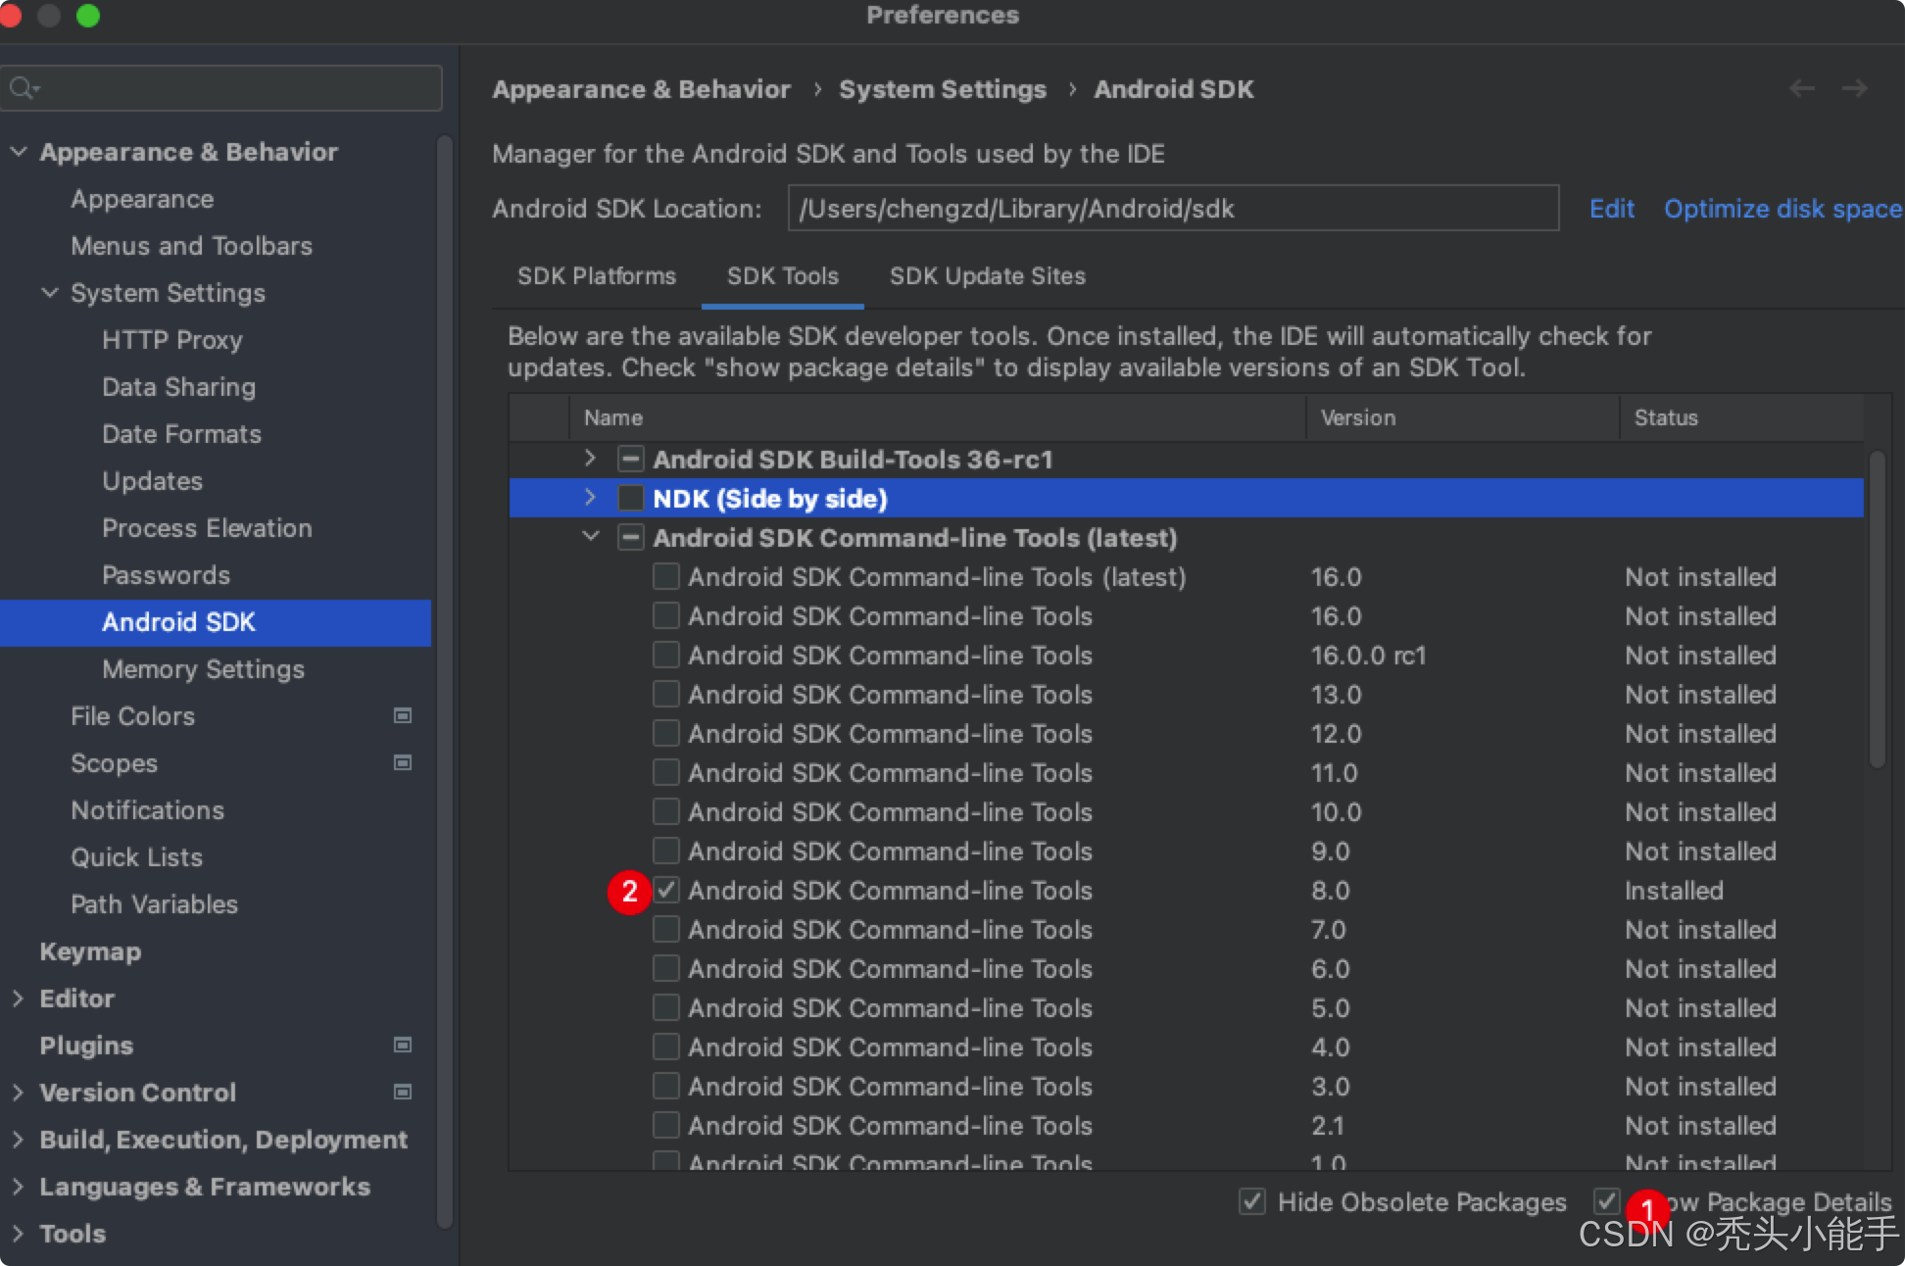
Task: Click project-level icon beside File Colors
Action: (402, 716)
